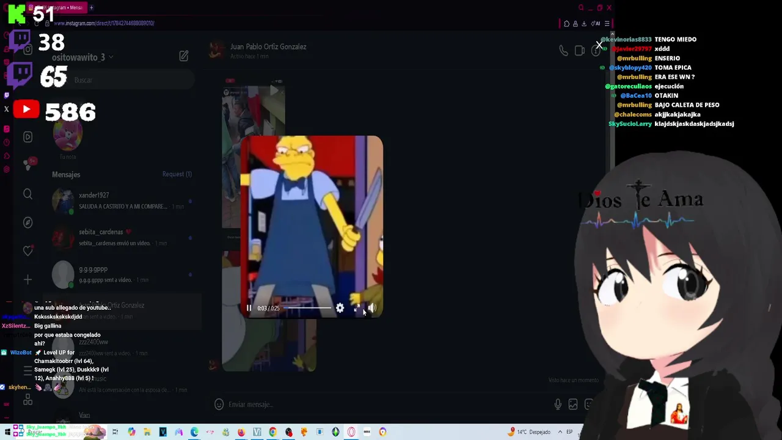This screenshot has width=782, height=440.
Task: Open browser profile account icon
Action: (x=575, y=23)
